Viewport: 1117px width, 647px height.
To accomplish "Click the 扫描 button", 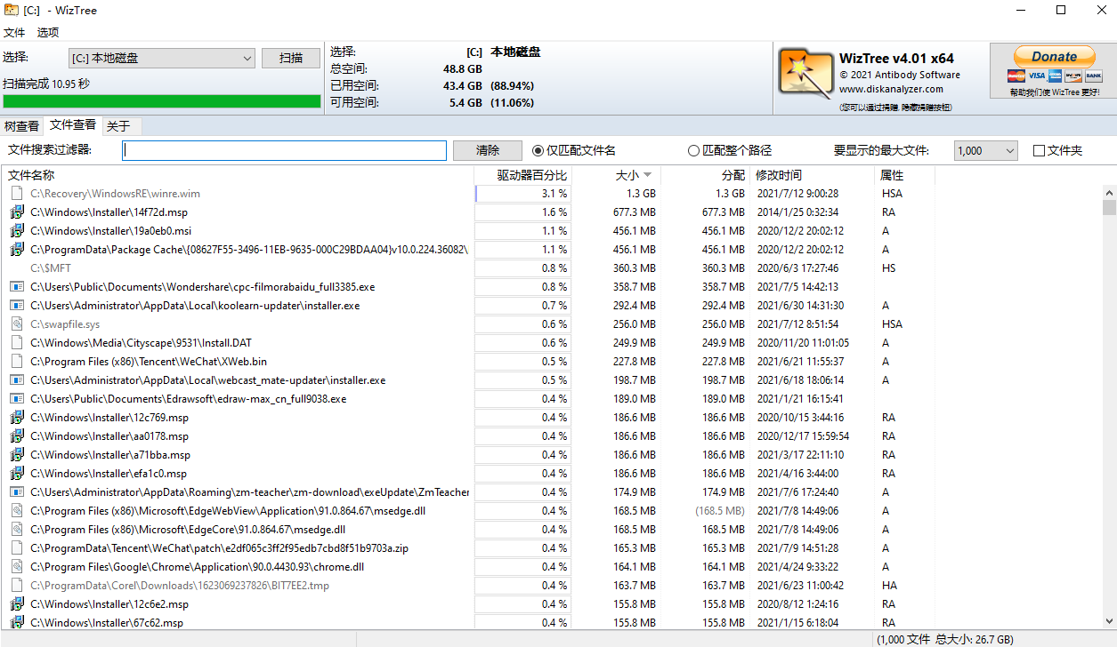I will (x=291, y=59).
